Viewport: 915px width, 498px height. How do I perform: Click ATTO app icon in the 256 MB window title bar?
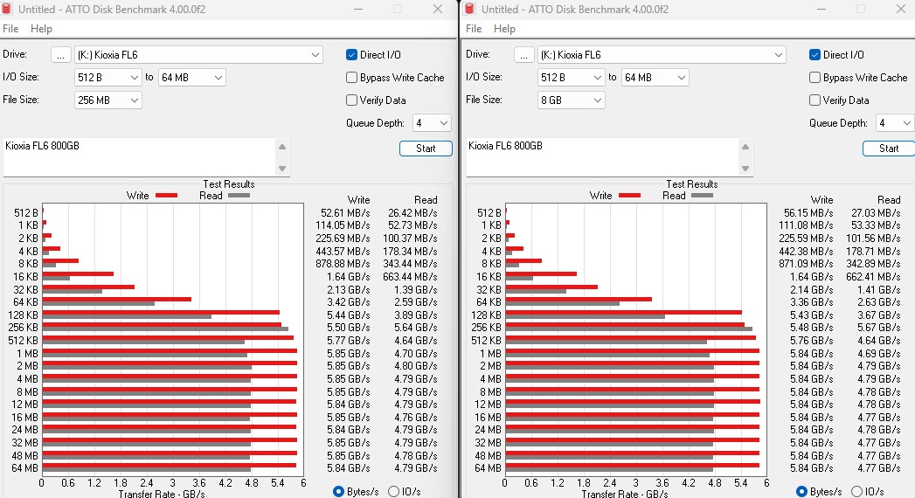click(x=9, y=10)
